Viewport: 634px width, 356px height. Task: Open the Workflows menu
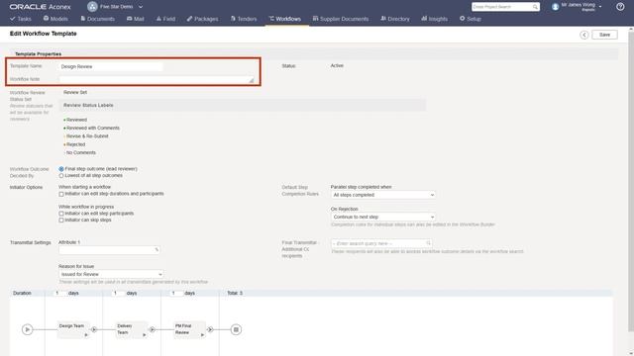pos(285,19)
